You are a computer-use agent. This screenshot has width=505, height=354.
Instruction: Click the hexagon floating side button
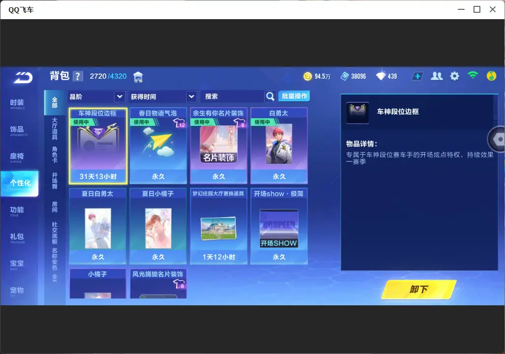(x=497, y=139)
